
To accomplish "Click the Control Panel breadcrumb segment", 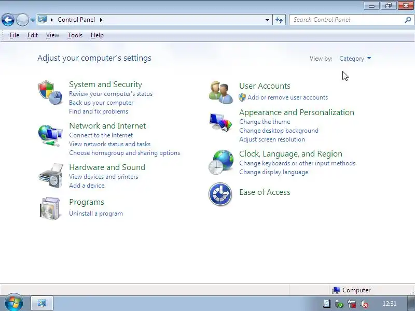I will click(76, 20).
